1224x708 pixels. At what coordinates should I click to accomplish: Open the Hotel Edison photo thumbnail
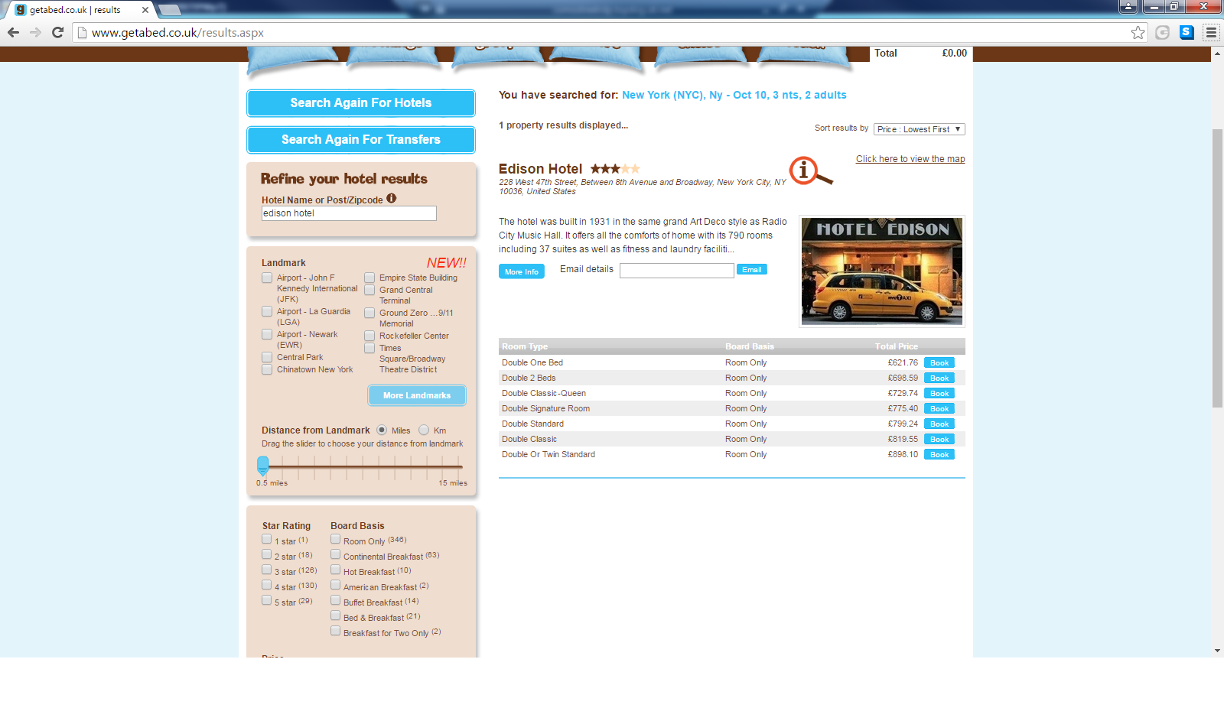pyautogui.click(x=882, y=271)
